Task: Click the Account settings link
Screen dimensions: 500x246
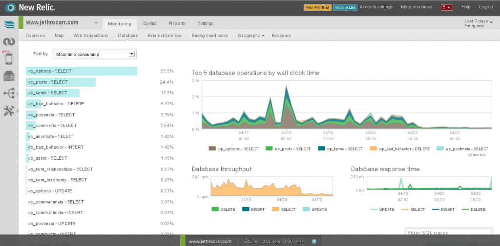Action: [376, 7]
